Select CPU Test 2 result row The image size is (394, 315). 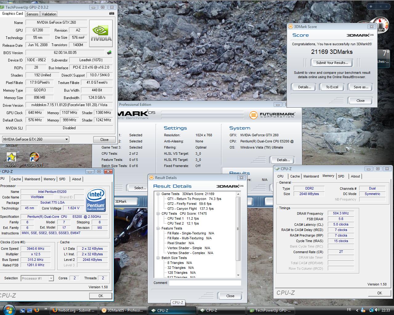pyautogui.click(x=183, y=223)
